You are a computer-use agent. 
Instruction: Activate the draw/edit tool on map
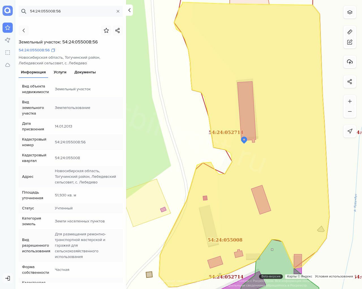[x=350, y=42]
